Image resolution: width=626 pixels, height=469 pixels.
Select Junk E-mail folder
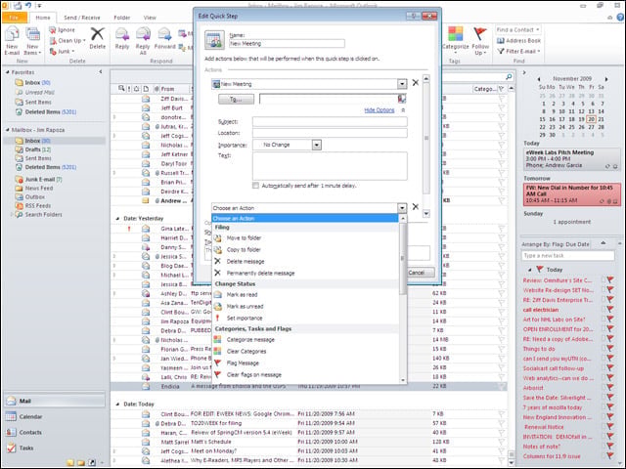38,180
